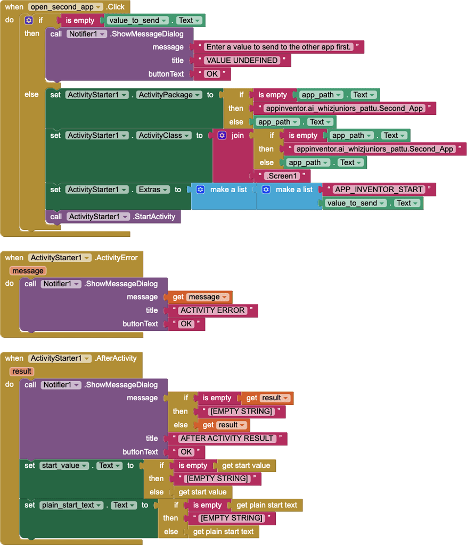Click the gear icon on the top if block
The image size is (467, 545).
[29, 20]
